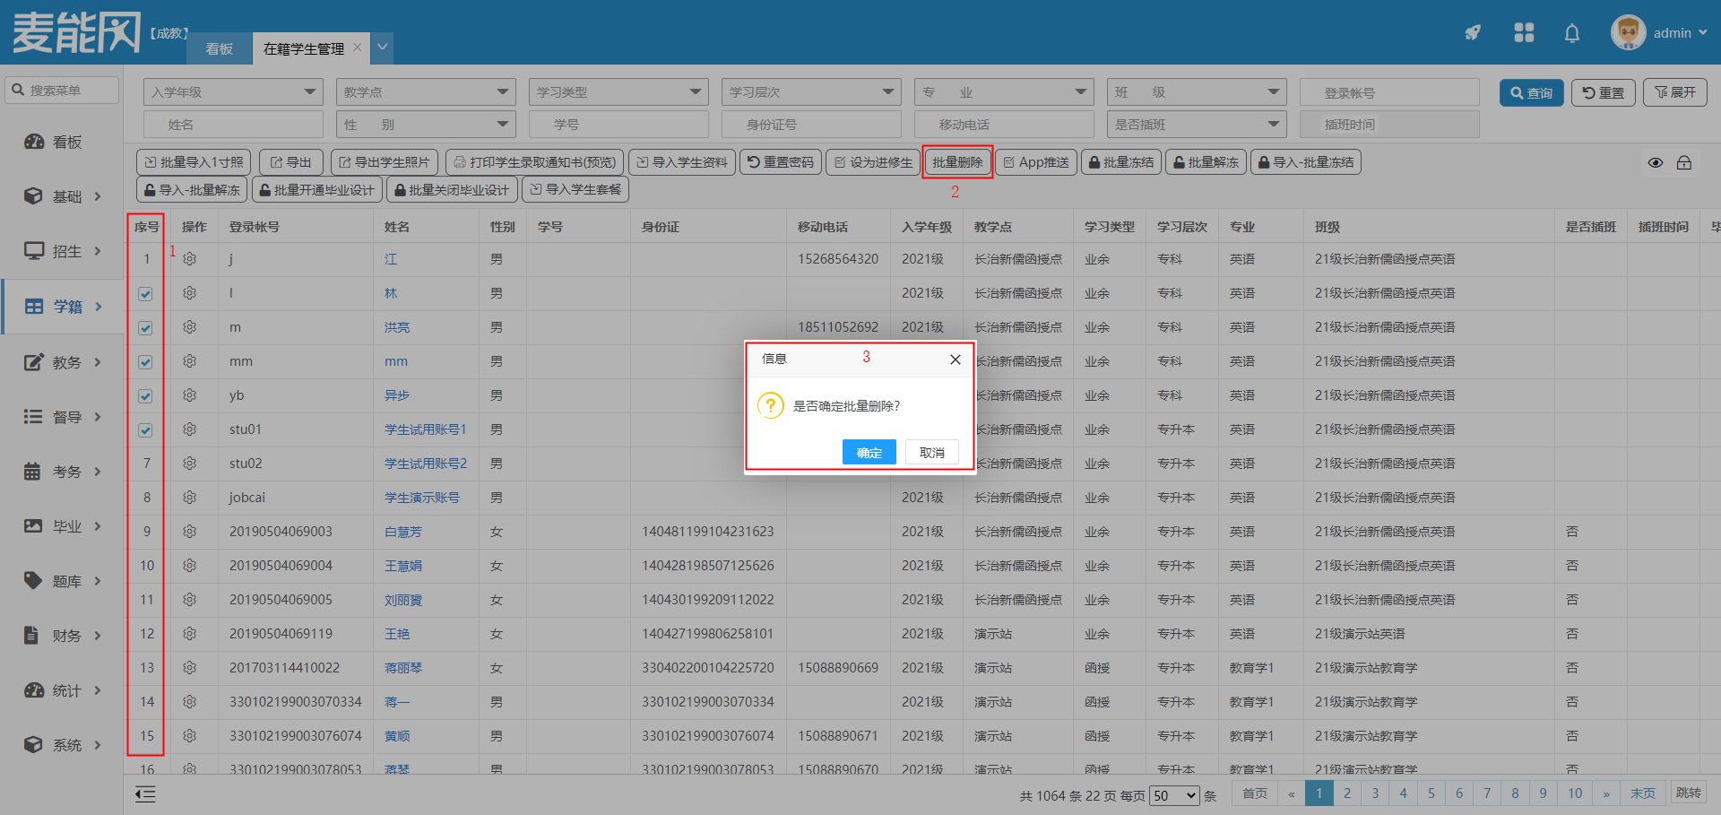Click the collapse sidebar icon at bottom
The image size is (1721, 815).
[145, 793]
